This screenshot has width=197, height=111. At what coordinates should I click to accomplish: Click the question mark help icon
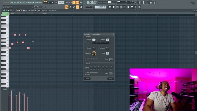click(147, 2)
